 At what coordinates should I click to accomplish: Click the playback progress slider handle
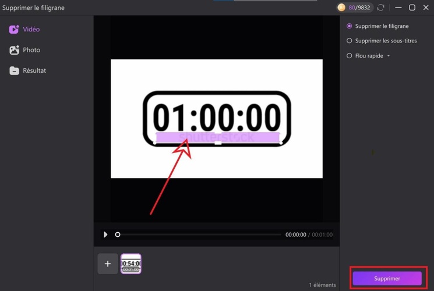click(x=118, y=235)
